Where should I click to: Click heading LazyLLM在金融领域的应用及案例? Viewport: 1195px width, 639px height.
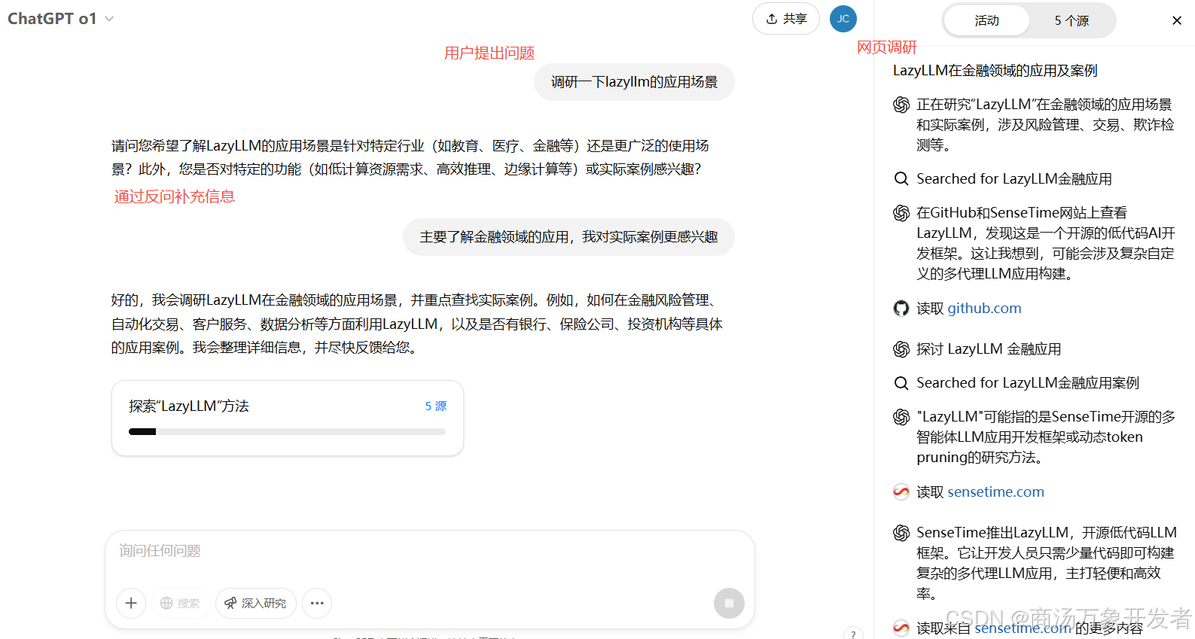point(995,71)
